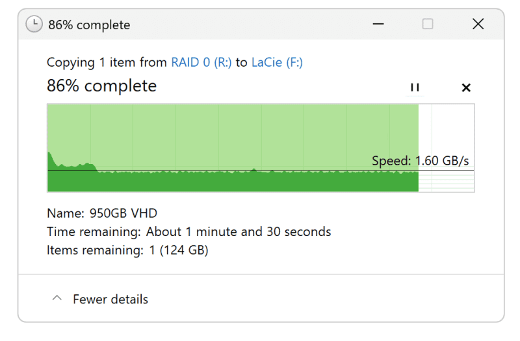This screenshot has height=341, width=520.
Task: Click the title bar 86% complete text
Action: pyautogui.click(x=89, y=25)
